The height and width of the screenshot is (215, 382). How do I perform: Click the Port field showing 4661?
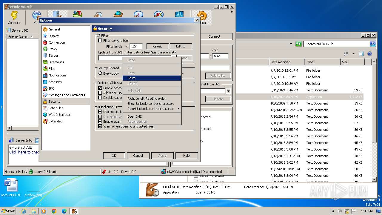point(221,56)
